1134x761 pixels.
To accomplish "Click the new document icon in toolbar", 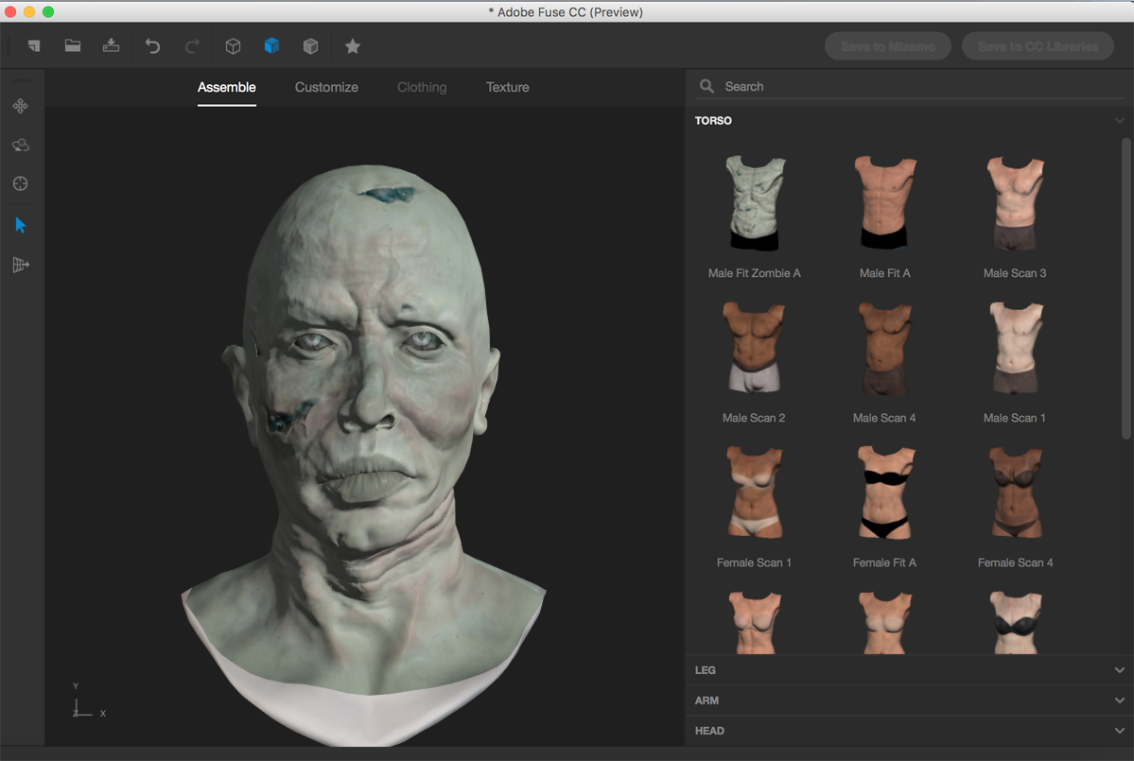I will point(34,46).
